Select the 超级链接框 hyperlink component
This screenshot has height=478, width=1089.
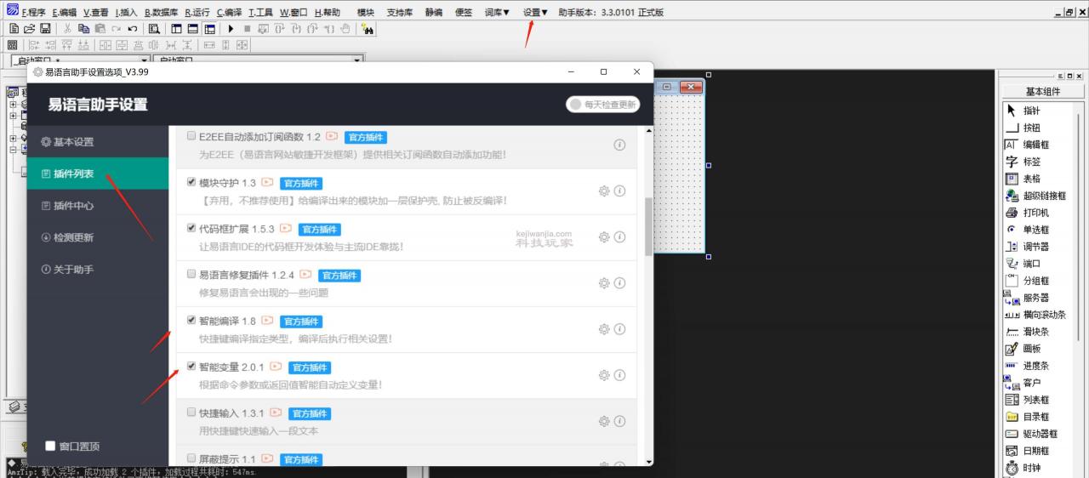coord(1035,196)
